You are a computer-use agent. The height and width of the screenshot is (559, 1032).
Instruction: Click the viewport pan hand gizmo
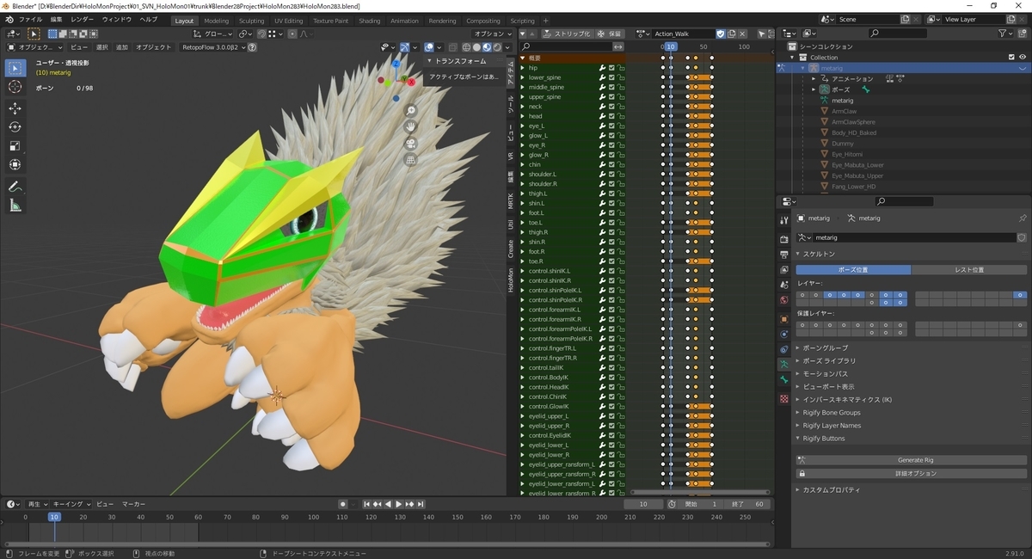click(411, 127)
